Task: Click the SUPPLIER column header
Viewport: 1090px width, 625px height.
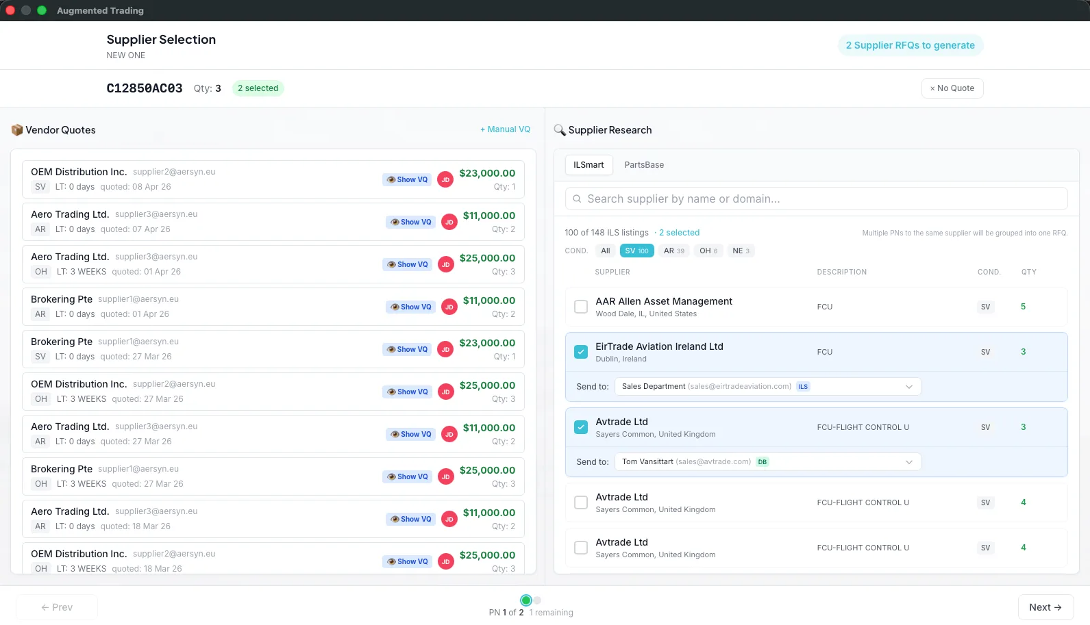Action: click(612, 272)
